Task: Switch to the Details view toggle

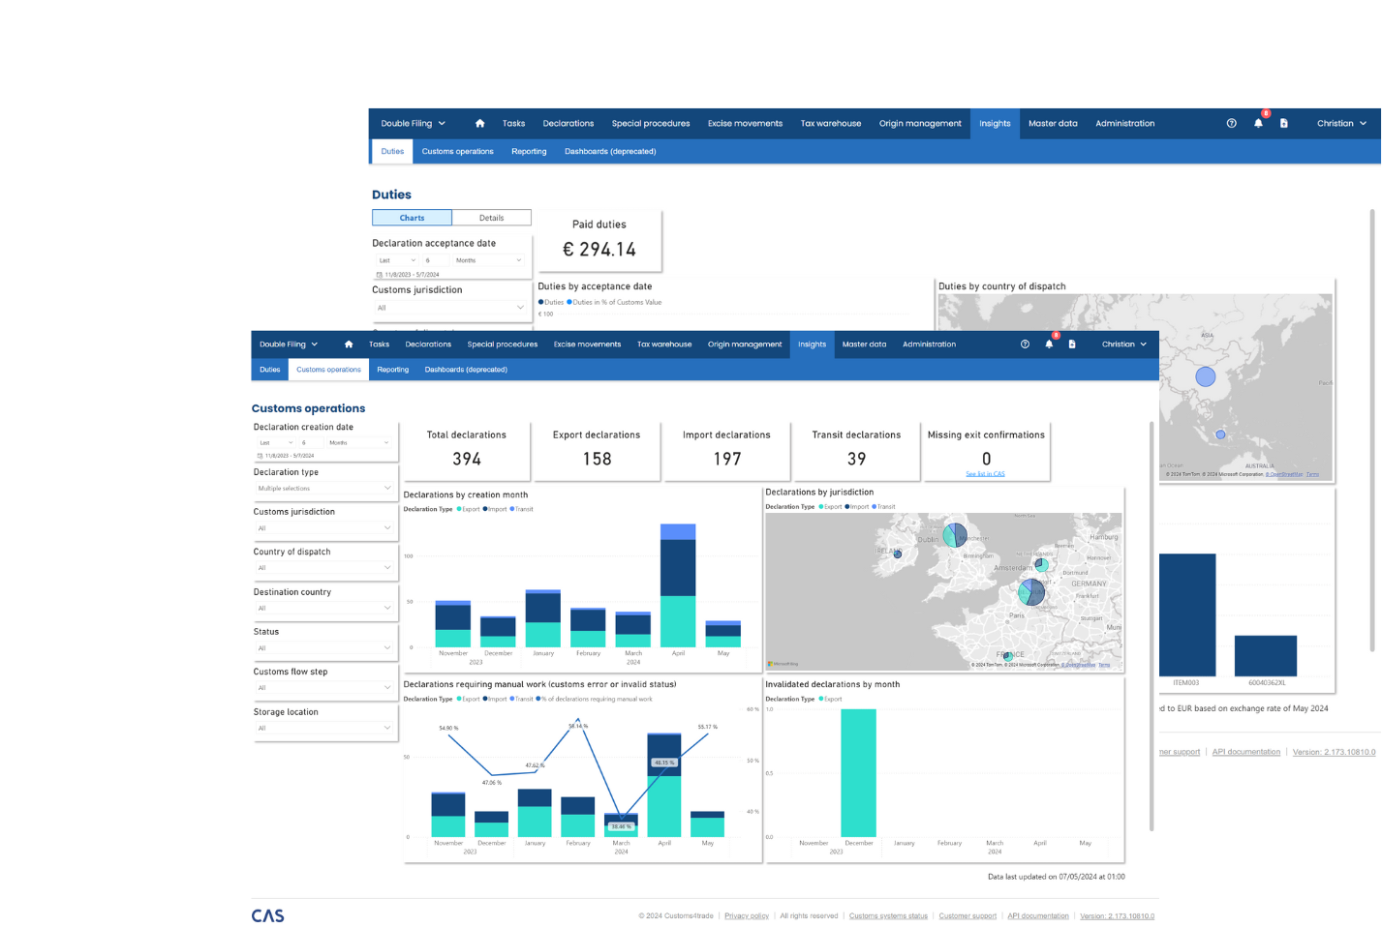Action: (491, 218)
